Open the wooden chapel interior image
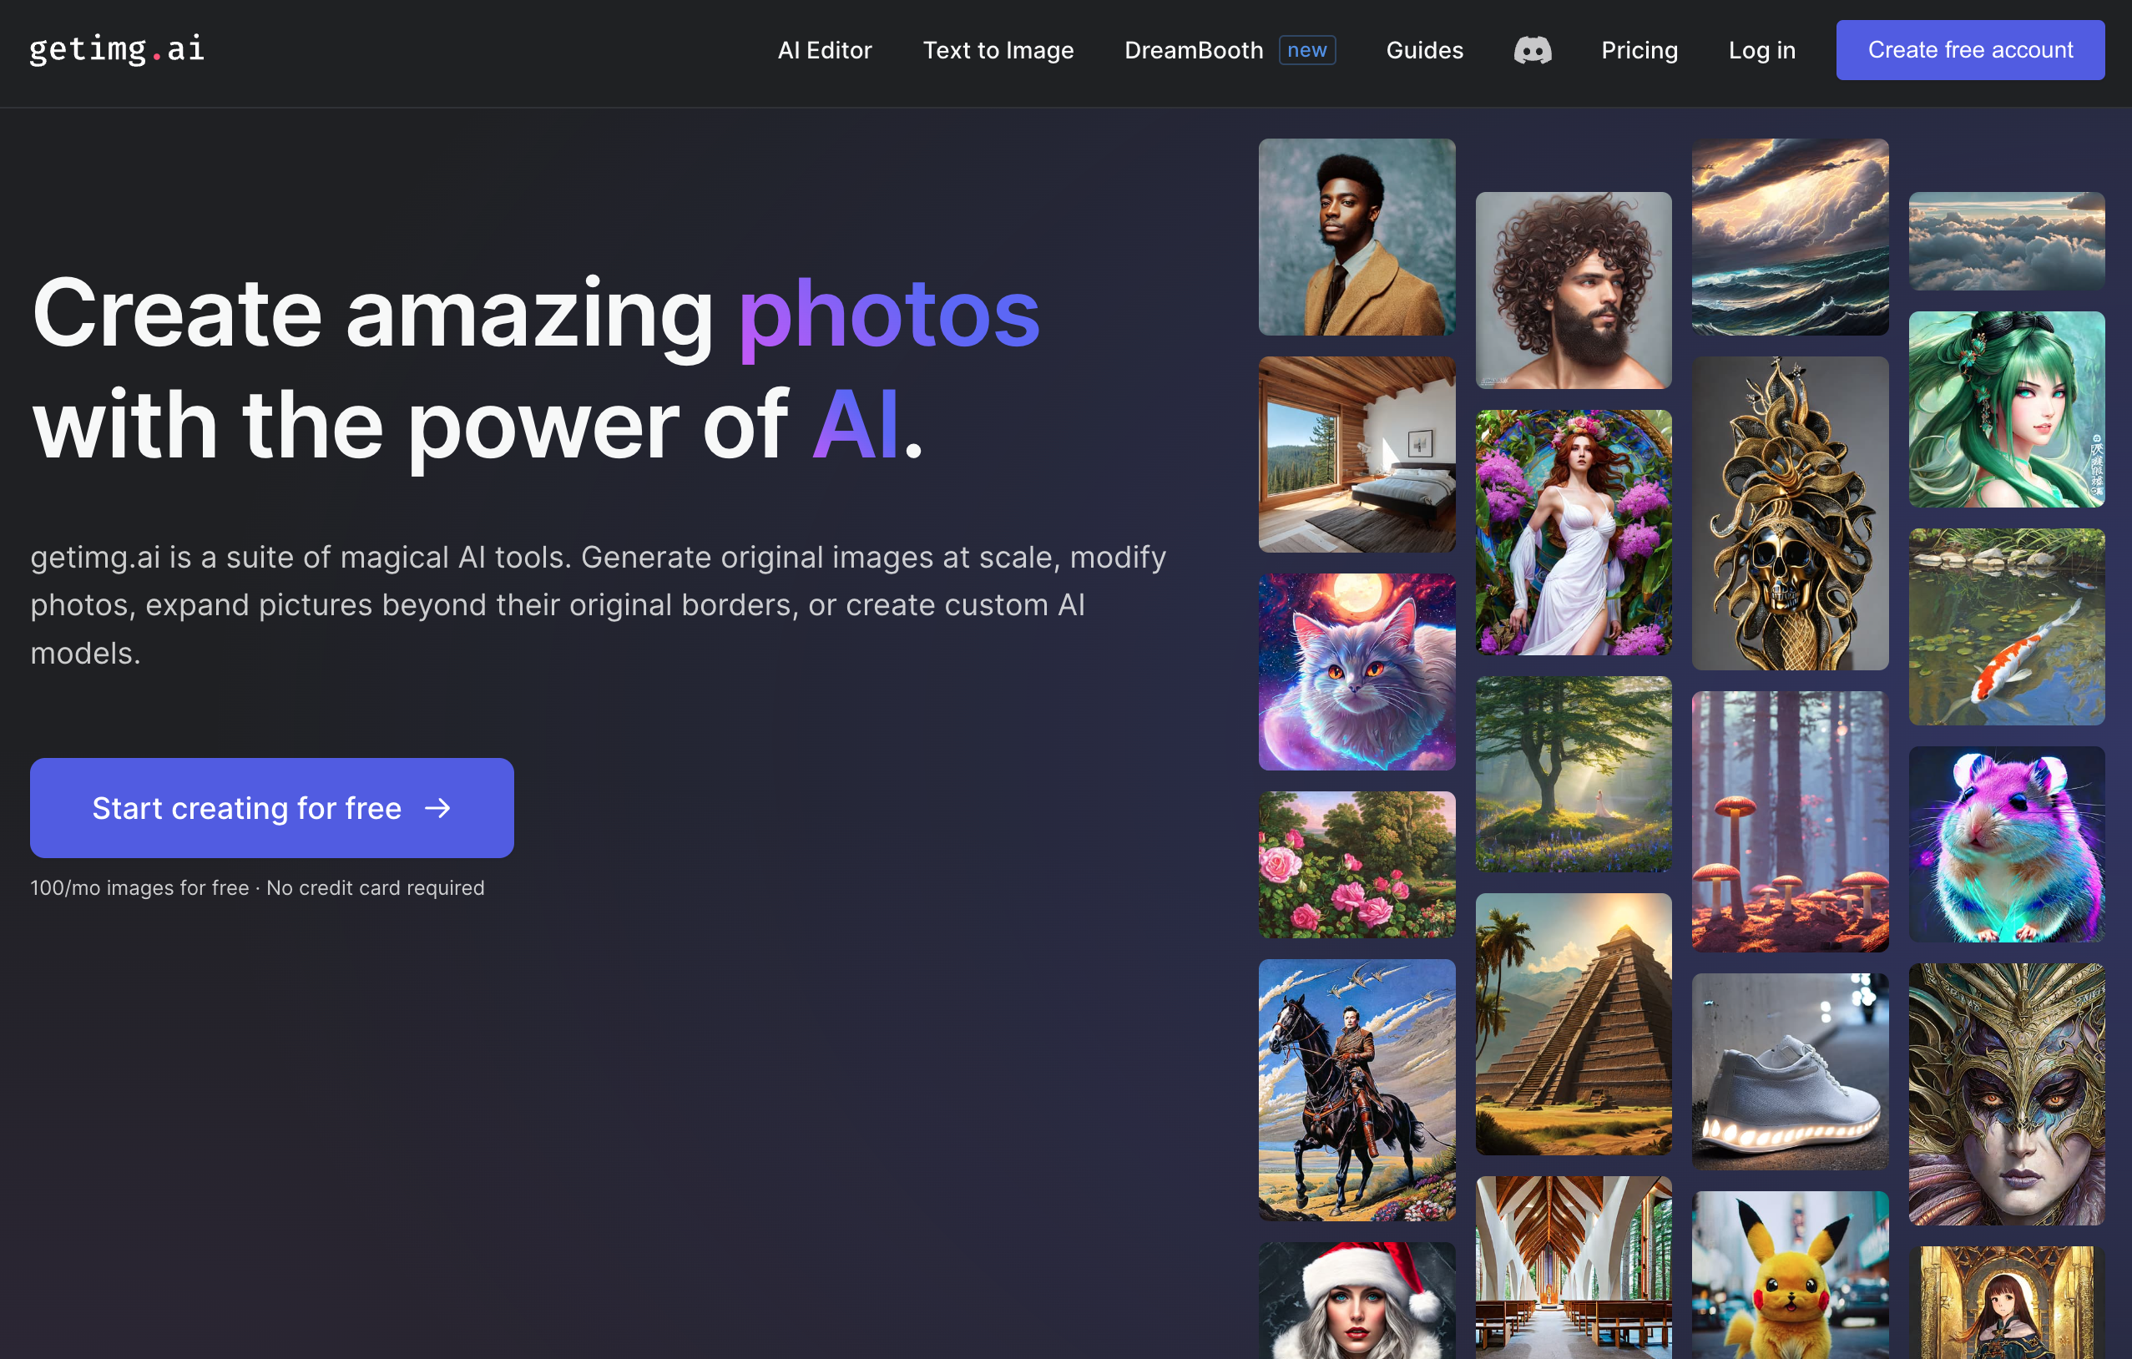Image resolution: width=2132 pixels, height=1359 pixels. tap(1574, 1268)
